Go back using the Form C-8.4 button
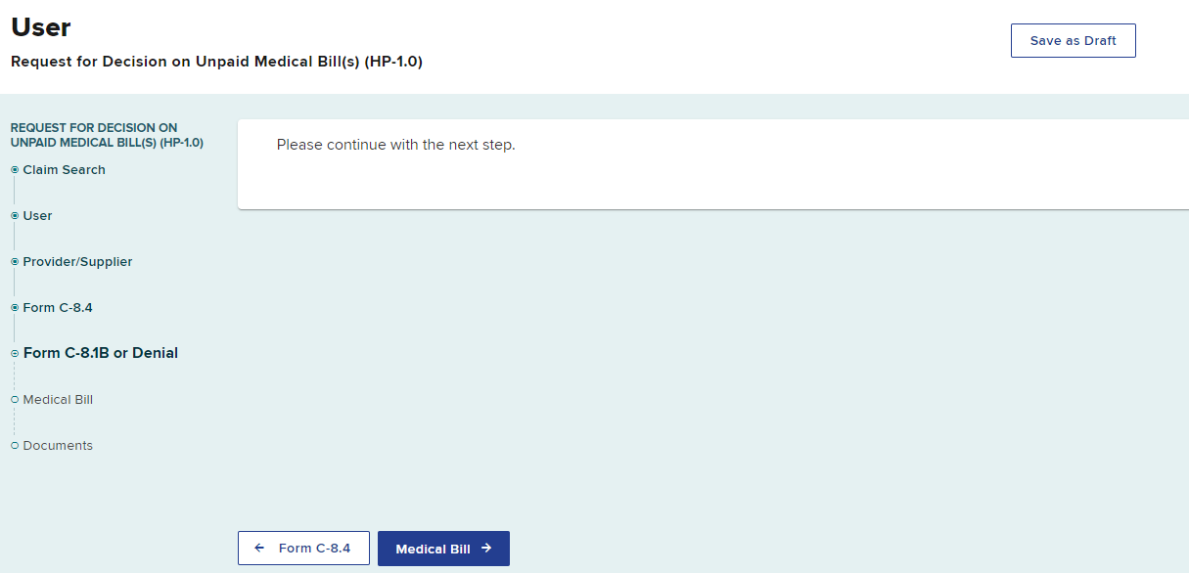This screenshot has width=1189, height=573. 303,549
